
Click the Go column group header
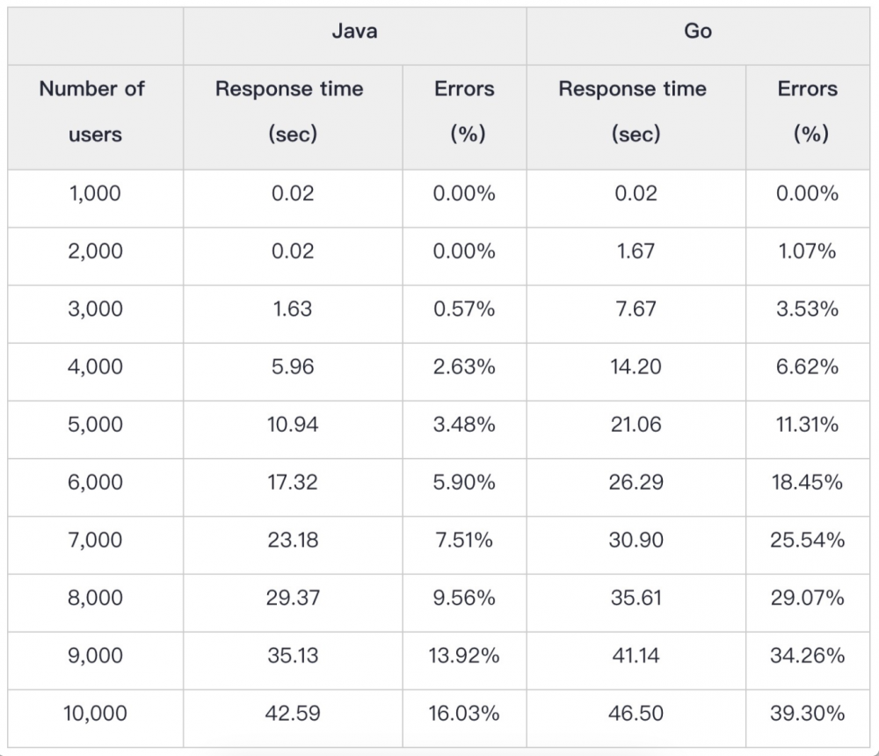[697, 32]
